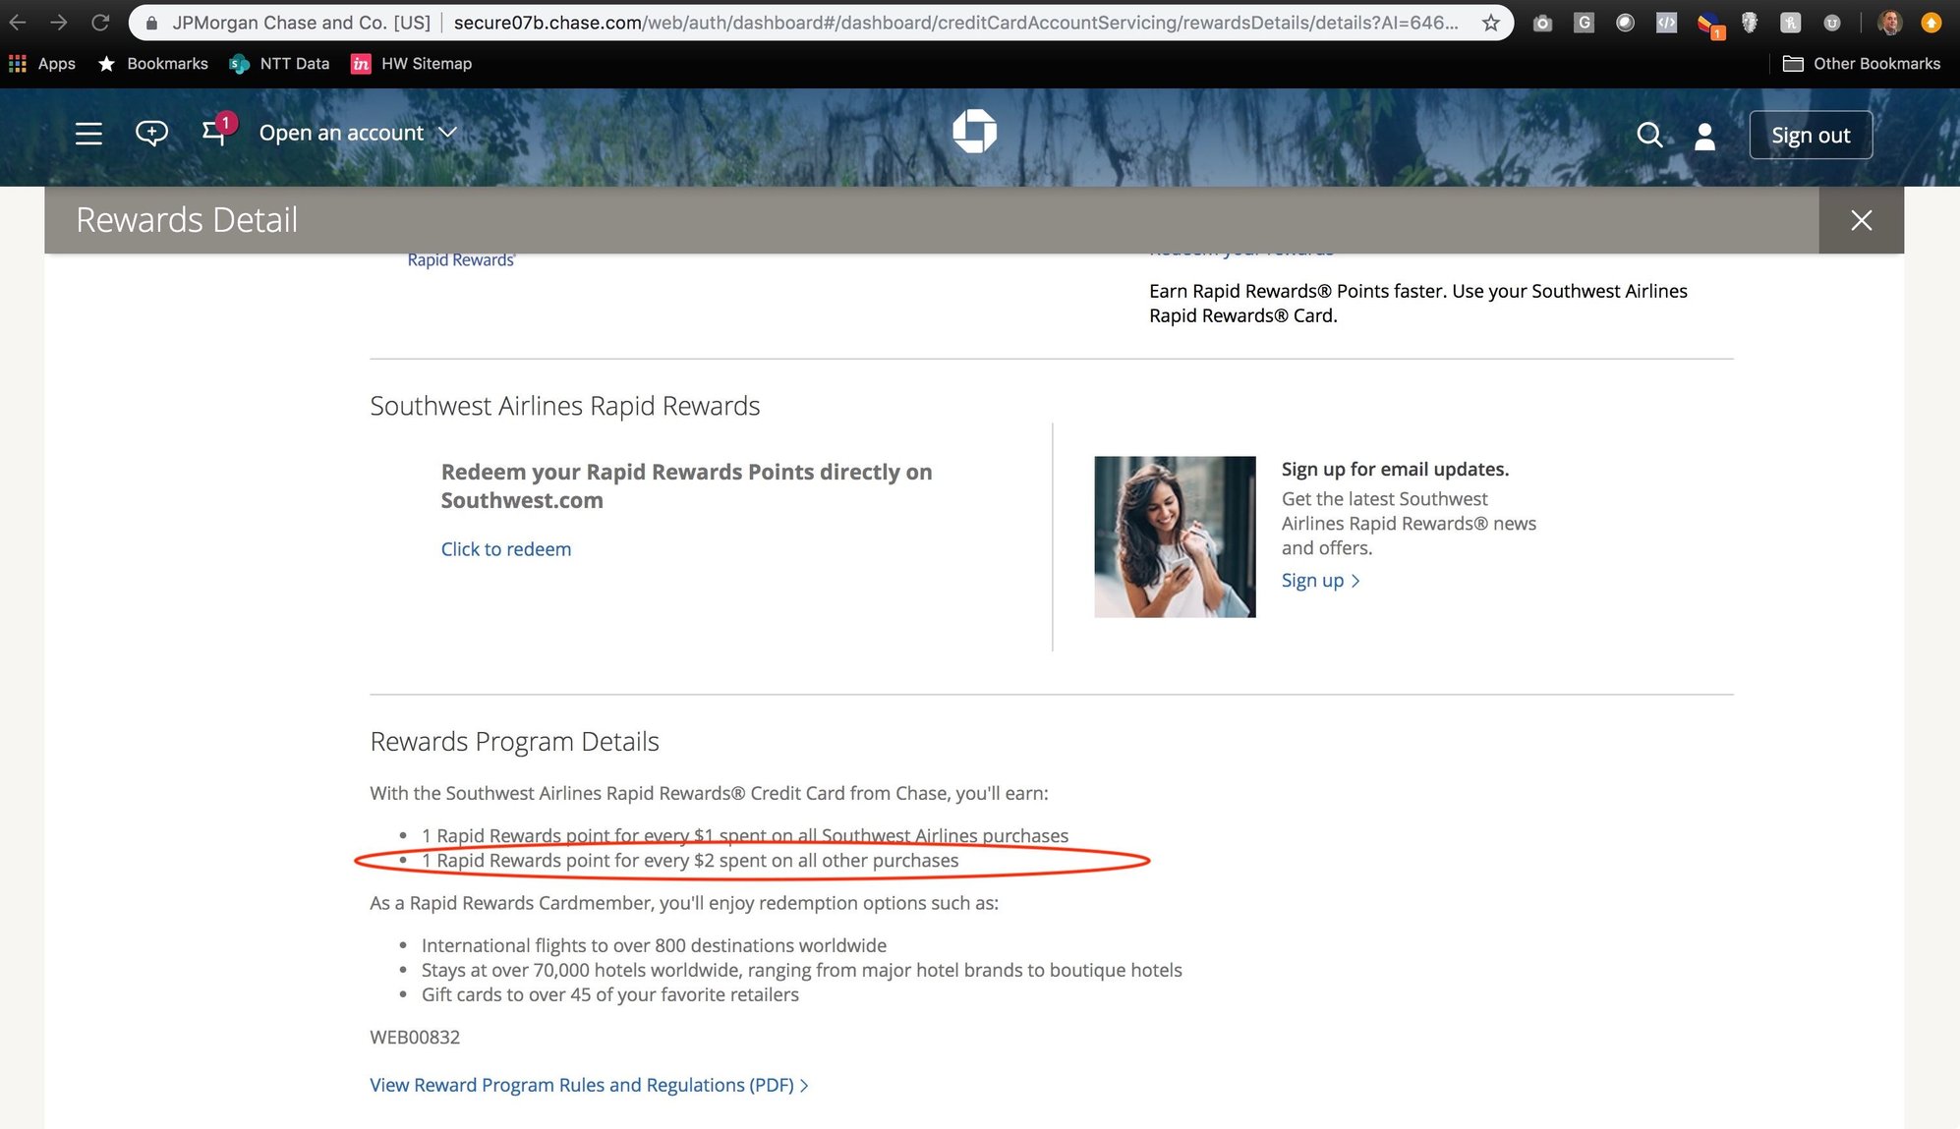Reload the current page
This screenshot has width=1960, height=1129.
click(100, 22)
